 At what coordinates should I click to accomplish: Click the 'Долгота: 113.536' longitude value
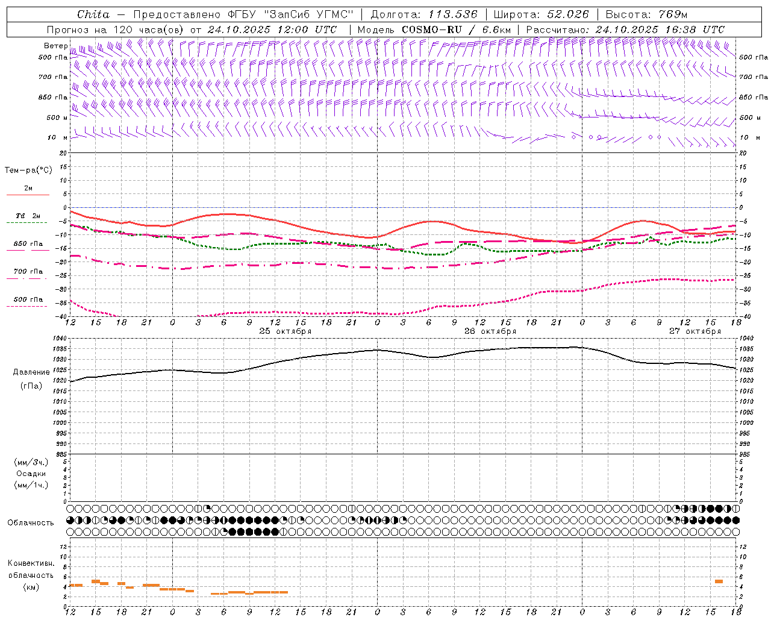[x=424, y=14]
